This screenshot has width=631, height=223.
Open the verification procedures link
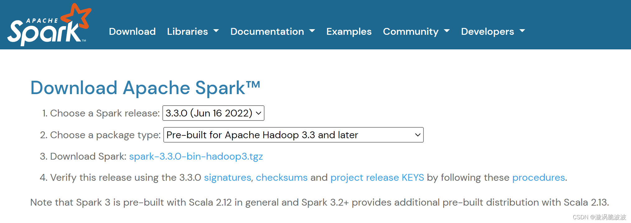click(539, 177)
